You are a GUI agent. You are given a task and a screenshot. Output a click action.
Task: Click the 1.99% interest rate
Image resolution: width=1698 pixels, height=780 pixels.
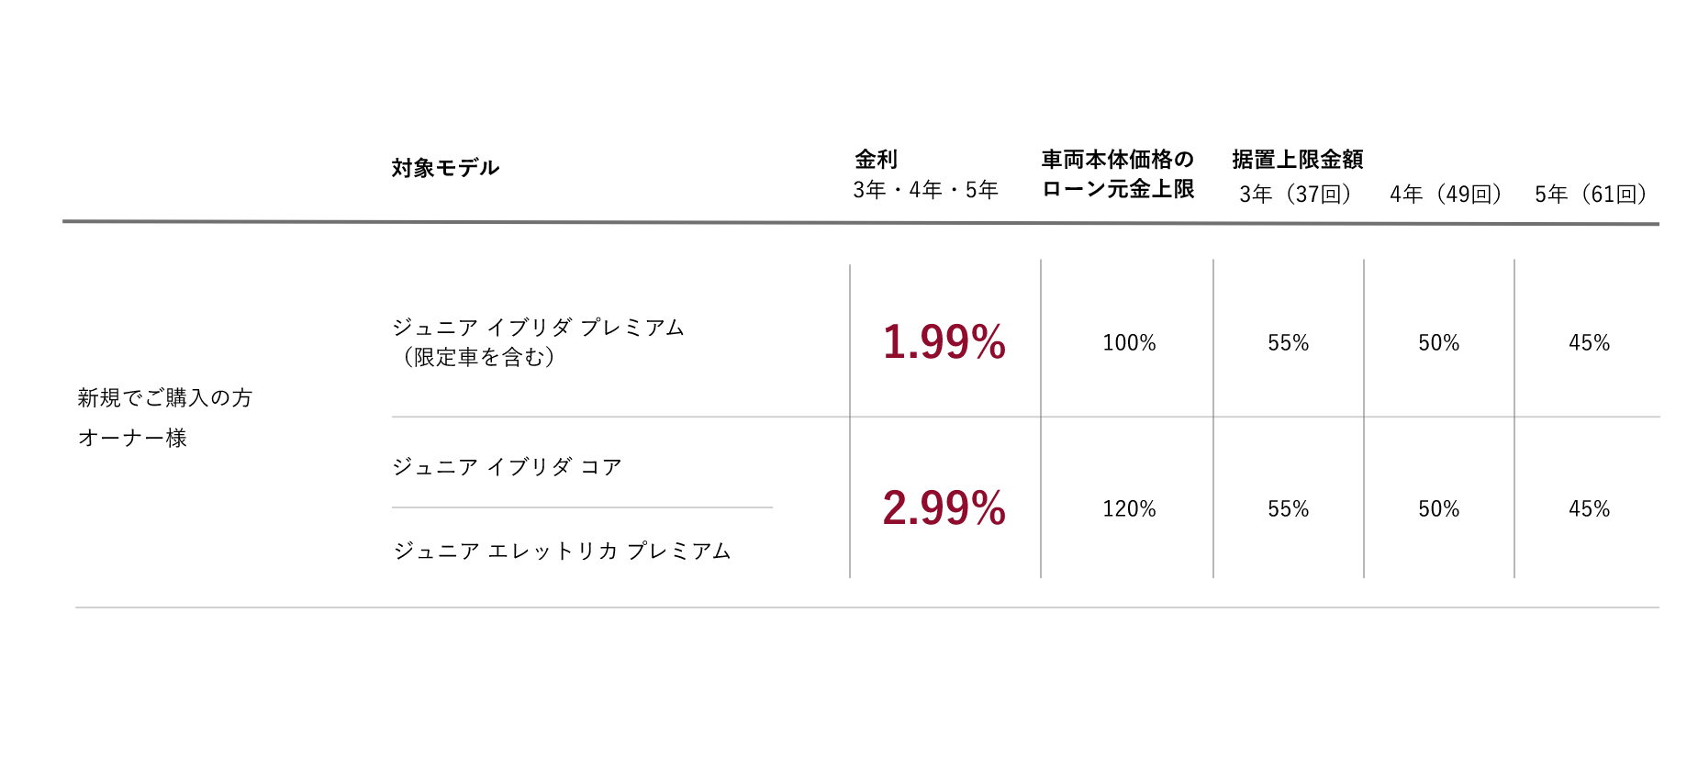tap(944, 342)
